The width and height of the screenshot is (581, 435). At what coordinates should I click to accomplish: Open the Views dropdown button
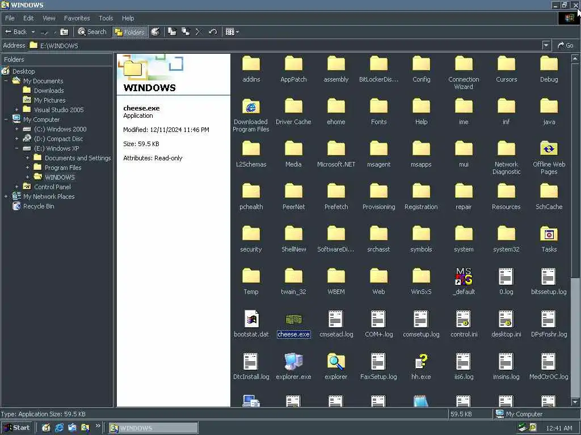pos(232,32)
